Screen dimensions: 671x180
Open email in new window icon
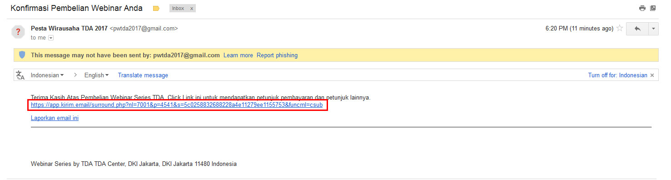coord(653,8)
